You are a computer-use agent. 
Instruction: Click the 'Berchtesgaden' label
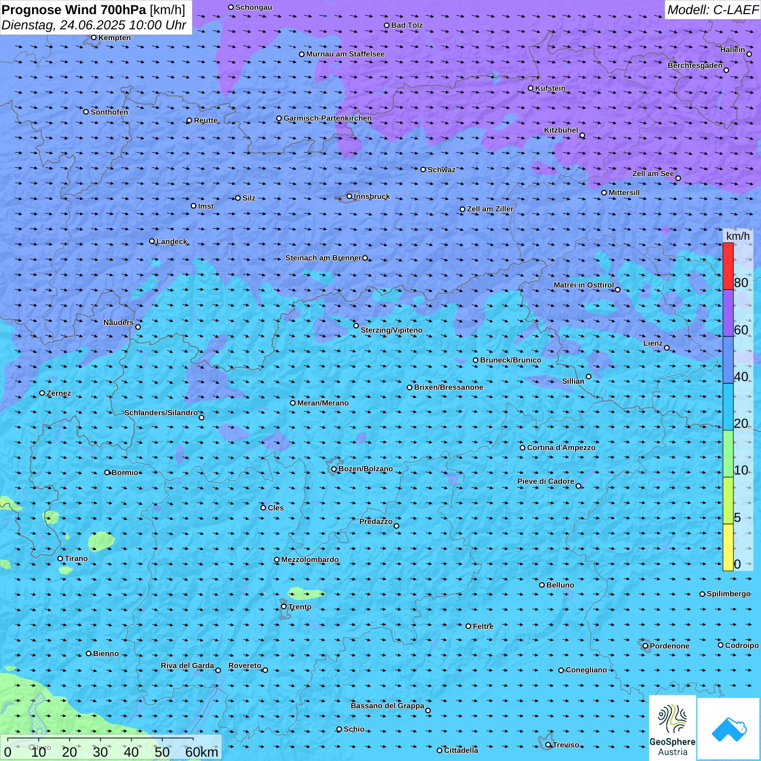(695, 65)
